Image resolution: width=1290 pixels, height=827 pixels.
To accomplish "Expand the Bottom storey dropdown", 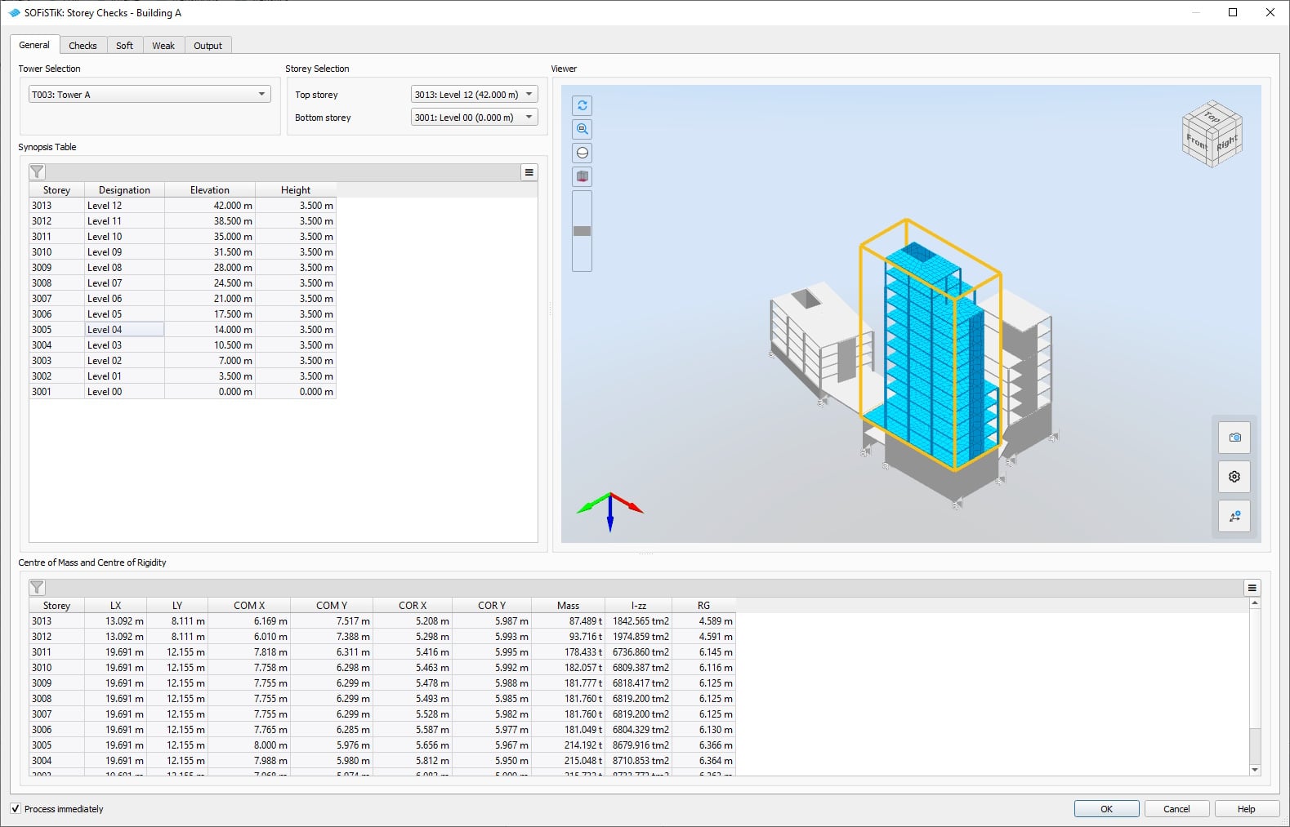I will coord(474,118).
